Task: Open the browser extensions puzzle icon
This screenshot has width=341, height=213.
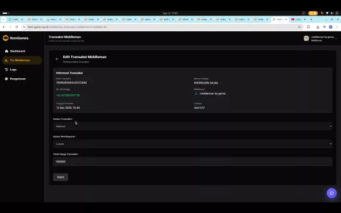Action: pos(308,27)
